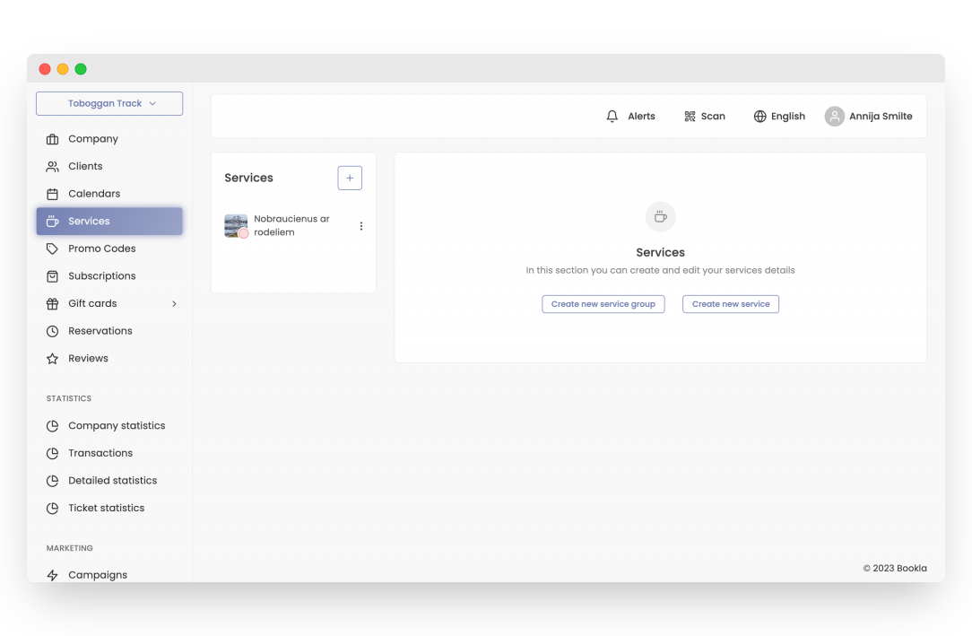Open the Services menu item

pos(89,221)
